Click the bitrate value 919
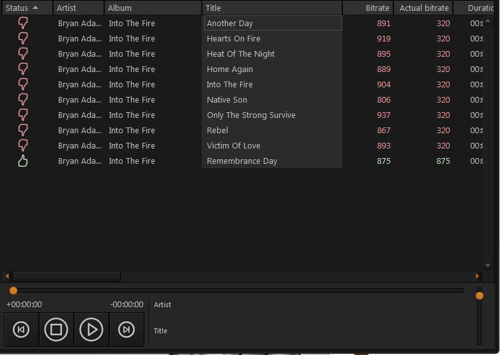The height and width of the screenshot is (355, 500). tap(384, 38)
